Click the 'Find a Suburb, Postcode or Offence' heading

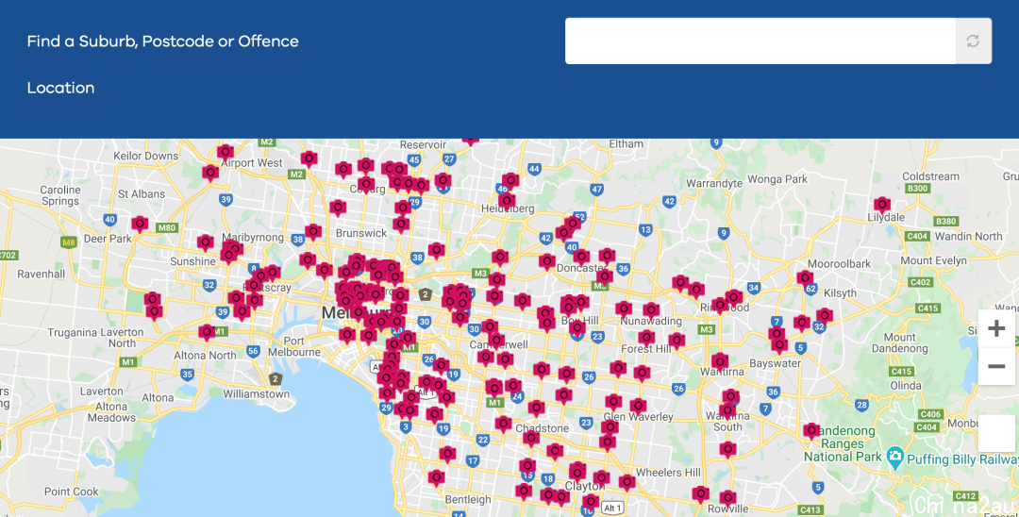pos(163,41)
